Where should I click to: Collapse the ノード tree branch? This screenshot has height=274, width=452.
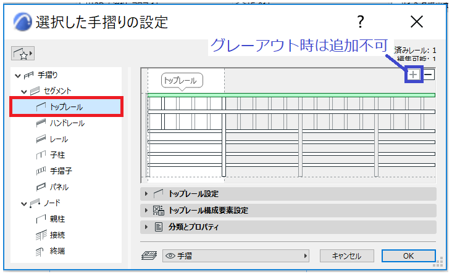(24, 204)
